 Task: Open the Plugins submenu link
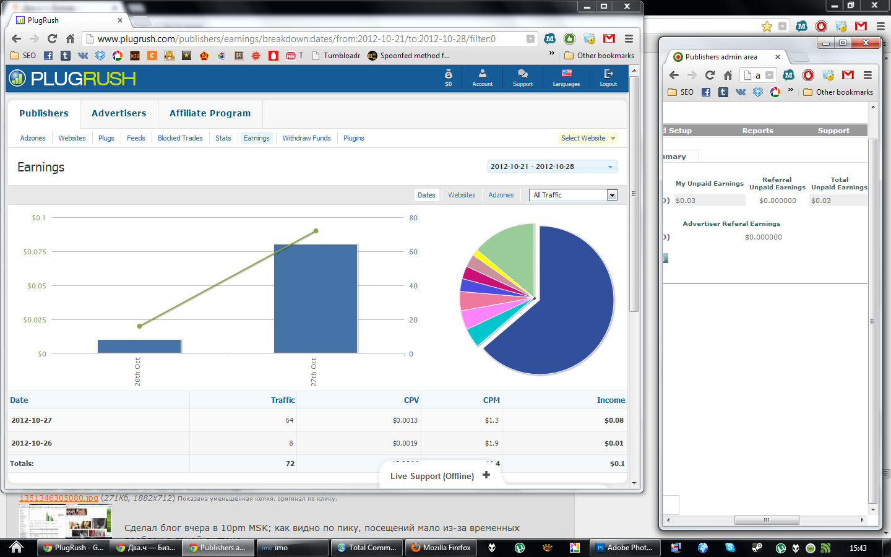point(354,138)
